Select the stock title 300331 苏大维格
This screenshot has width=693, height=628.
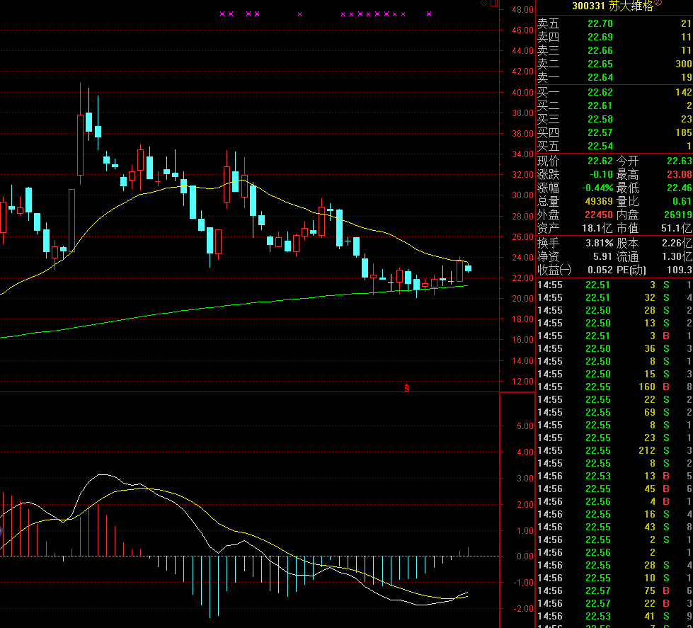(612, 6)
